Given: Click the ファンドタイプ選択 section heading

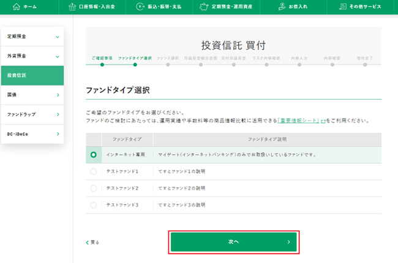Looking at the screenshot, I should (x=118, y=90).
